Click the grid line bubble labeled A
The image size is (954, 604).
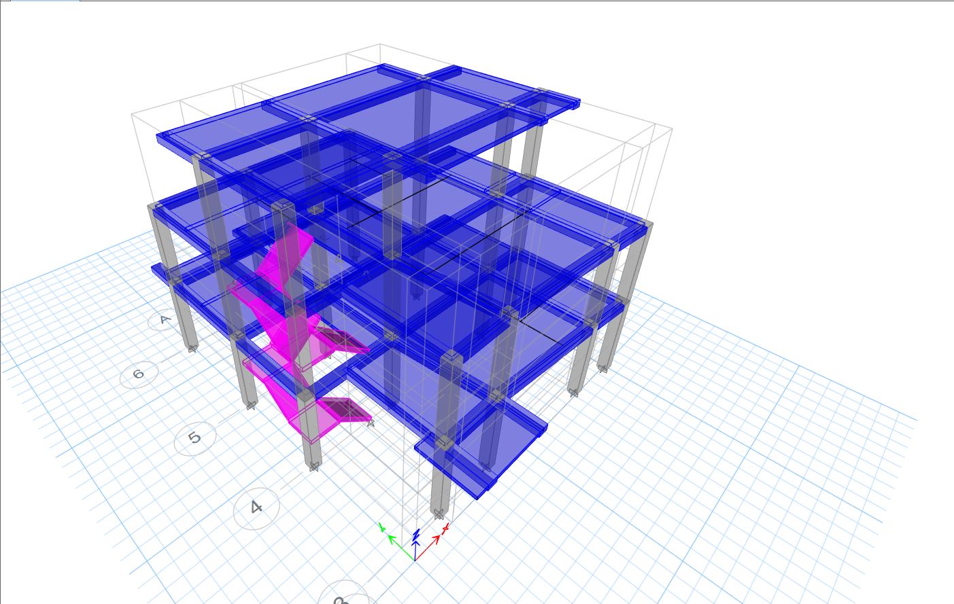[x=164, y=319]
